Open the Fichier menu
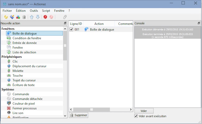This screenshot has width=202, height=124. (7, 11)
